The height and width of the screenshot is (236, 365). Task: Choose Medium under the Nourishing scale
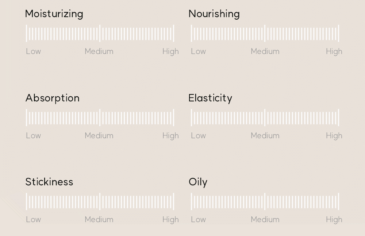pos(265,51)
